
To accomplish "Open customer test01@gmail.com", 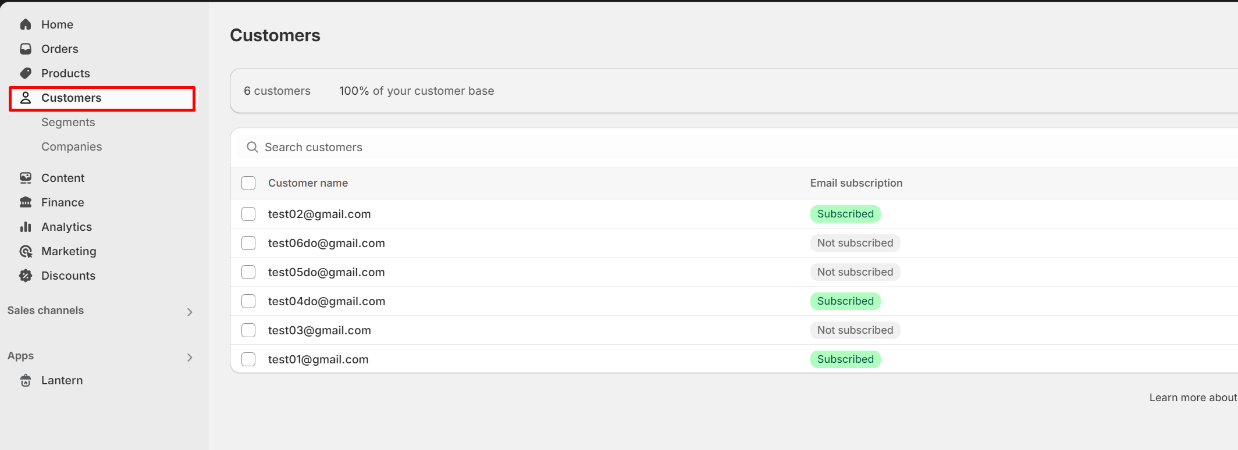I will click(318, 359).
